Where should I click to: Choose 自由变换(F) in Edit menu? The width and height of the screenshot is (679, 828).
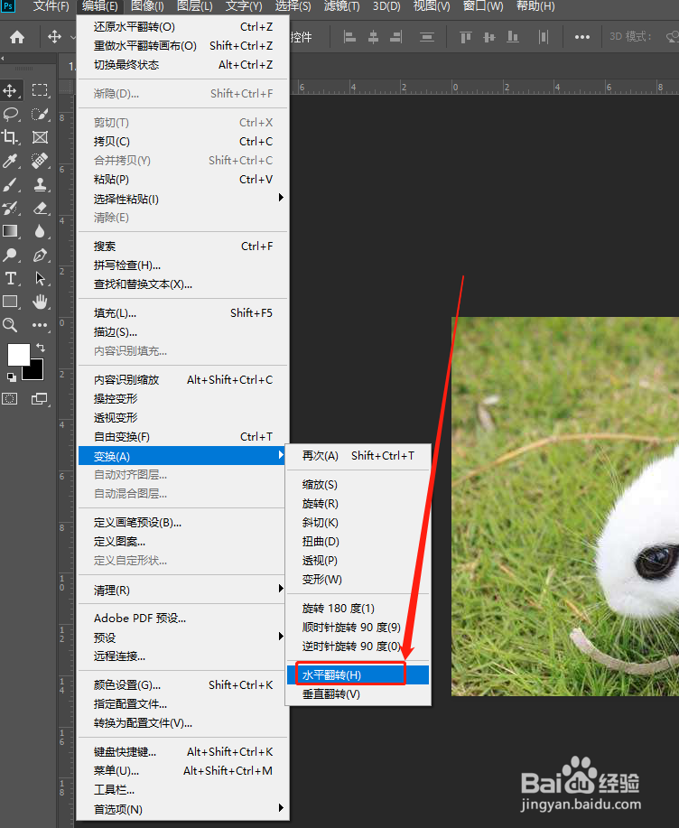[183, 437]
